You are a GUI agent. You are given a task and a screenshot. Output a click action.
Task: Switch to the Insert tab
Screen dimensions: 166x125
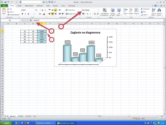click(x=19, y=6)
